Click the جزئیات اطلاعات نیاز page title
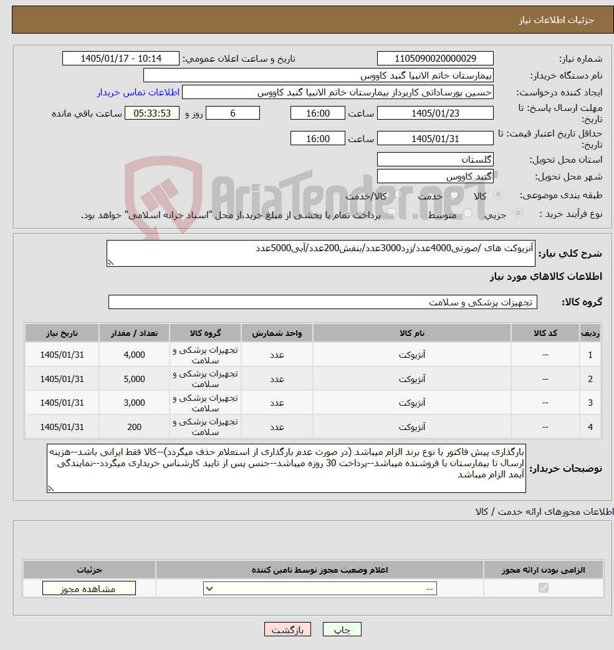The height and width of the screenshot is (650, 614). [557, 20]
